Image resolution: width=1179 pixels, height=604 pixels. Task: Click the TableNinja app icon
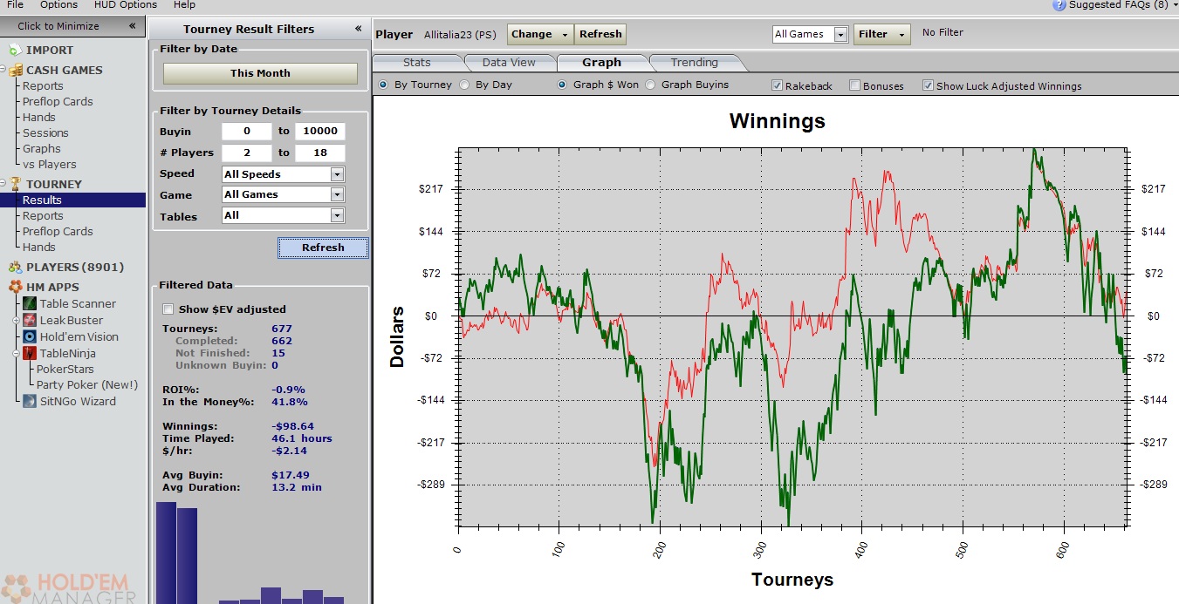[x=30, y=354]
